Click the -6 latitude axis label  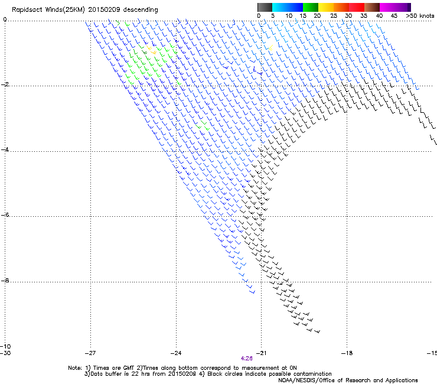[x=5, y=215]
